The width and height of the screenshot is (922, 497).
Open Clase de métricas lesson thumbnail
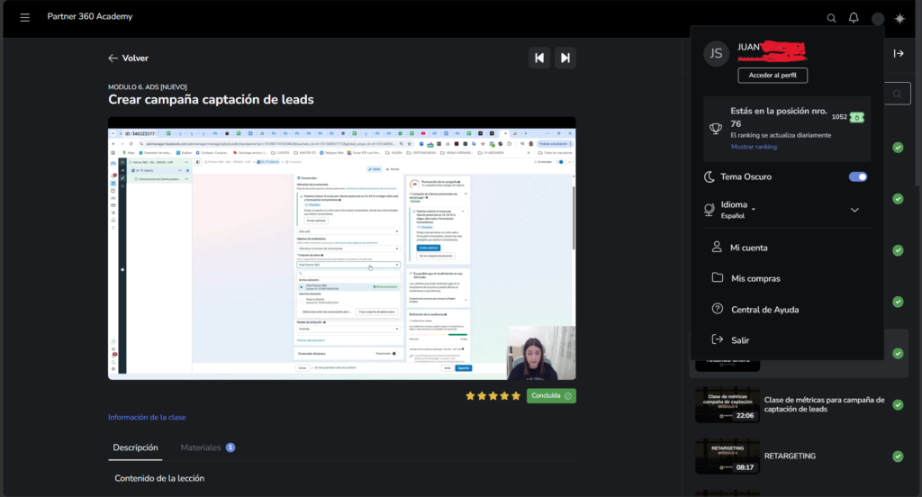point(728,404)
